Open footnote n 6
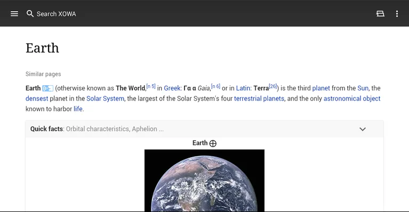The width and height of the screenshot is (409, 212). click(216, 86)
